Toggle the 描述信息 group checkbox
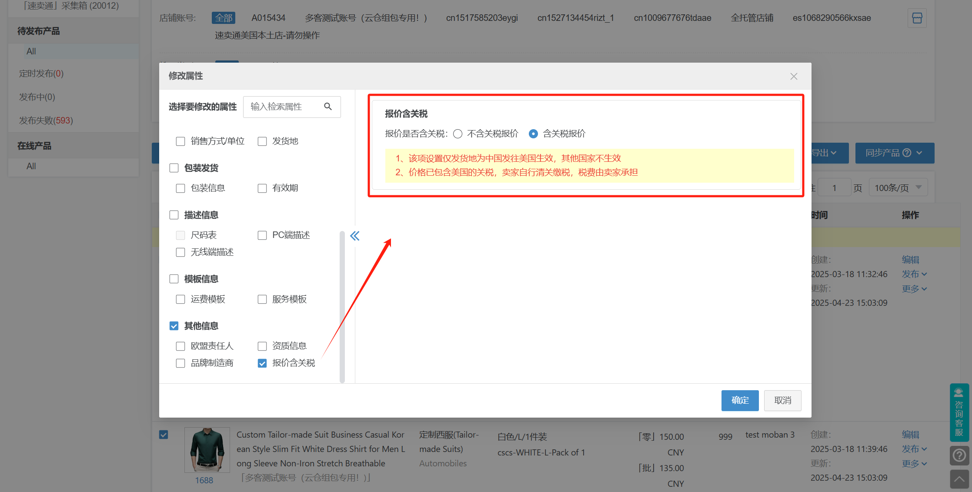972x492 pixels. 174,215
